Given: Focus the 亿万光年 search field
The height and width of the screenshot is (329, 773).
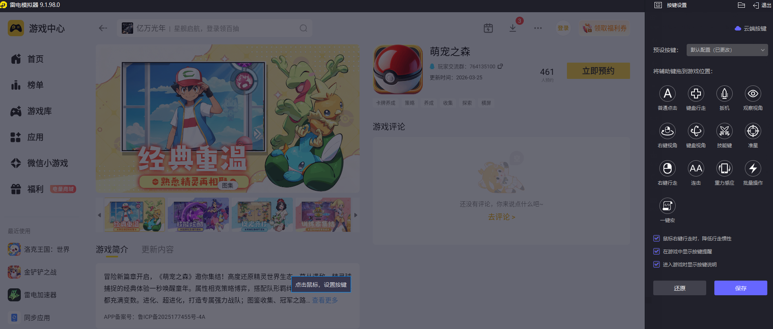Looking at the screenshot, I should point(214,28).
